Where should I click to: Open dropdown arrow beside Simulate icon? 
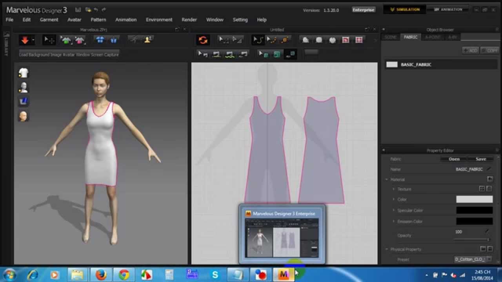click(x=33, y=40)
